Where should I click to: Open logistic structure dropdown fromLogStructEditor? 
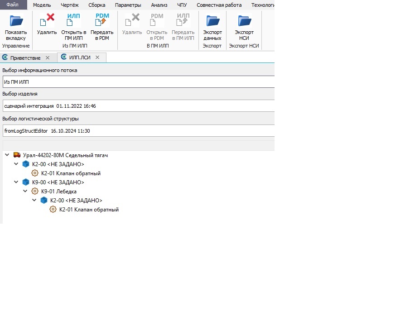[x=139, y=131]
